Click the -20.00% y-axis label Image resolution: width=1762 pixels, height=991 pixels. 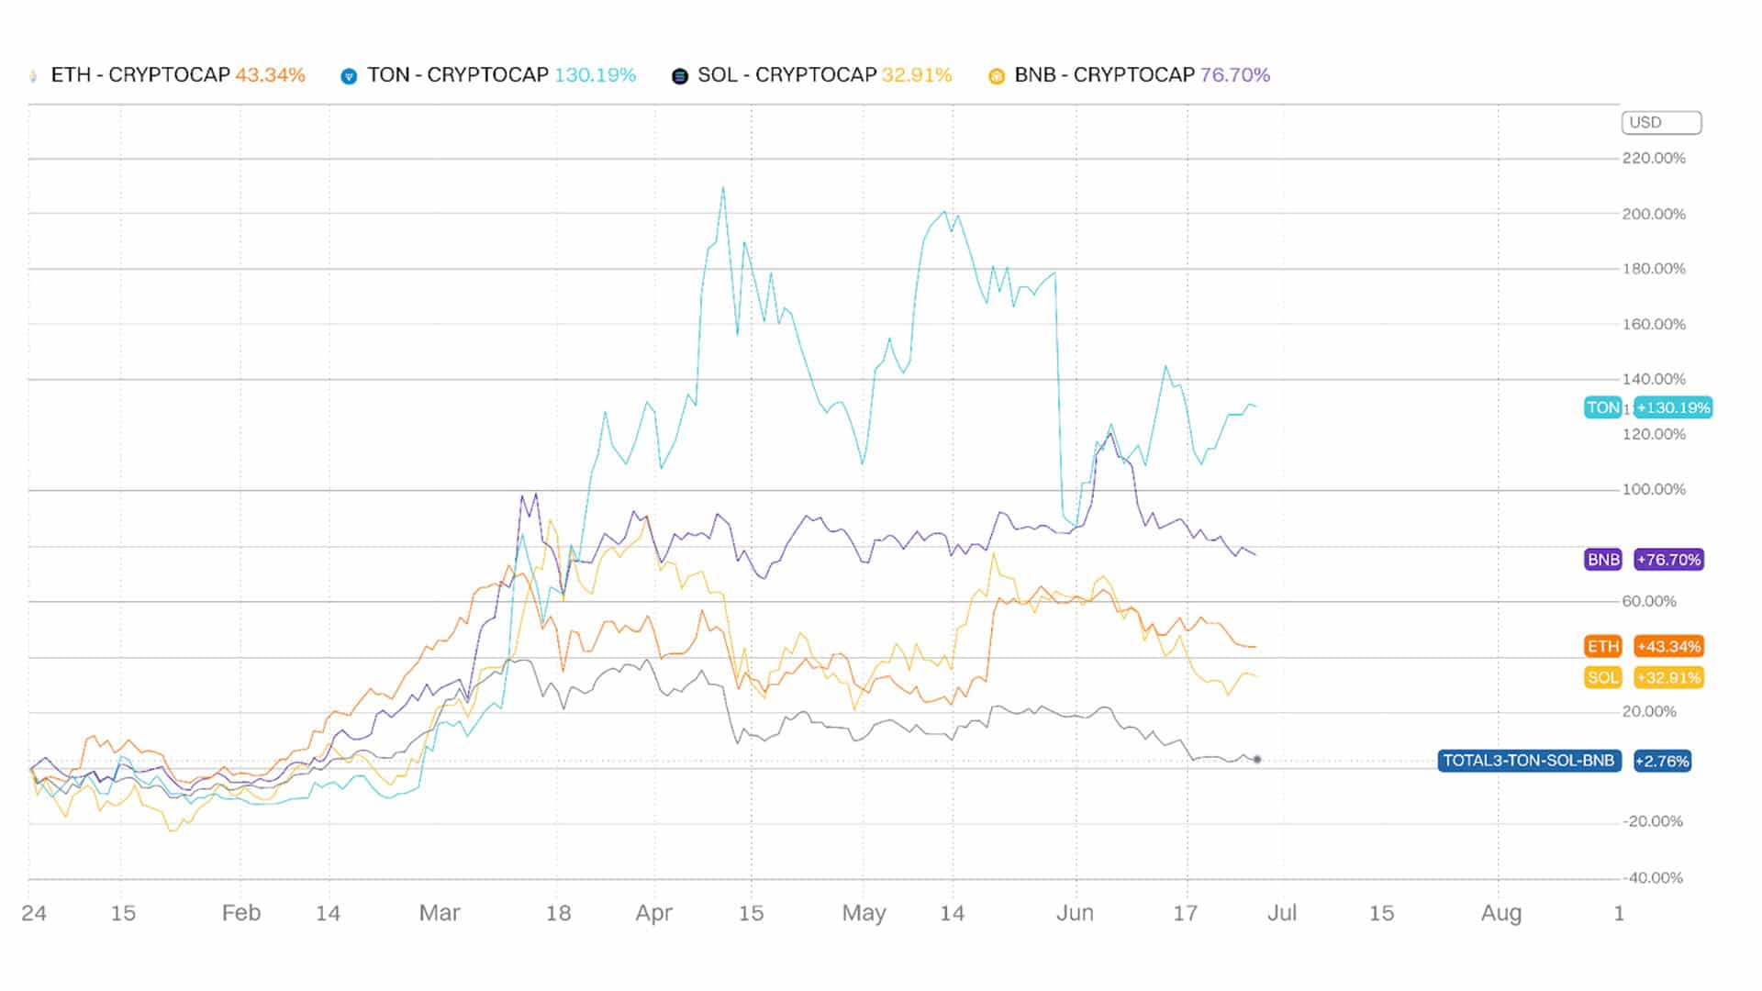[x=1653, y=822]
